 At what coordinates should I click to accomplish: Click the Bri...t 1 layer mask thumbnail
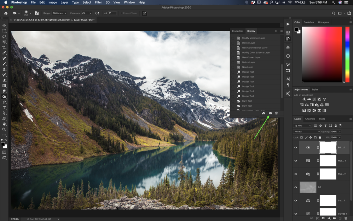[328, 147]
